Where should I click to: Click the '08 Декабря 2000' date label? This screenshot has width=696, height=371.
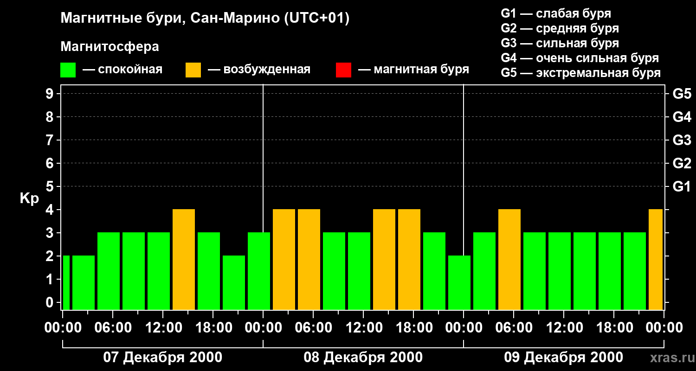(x=363, y=358)
